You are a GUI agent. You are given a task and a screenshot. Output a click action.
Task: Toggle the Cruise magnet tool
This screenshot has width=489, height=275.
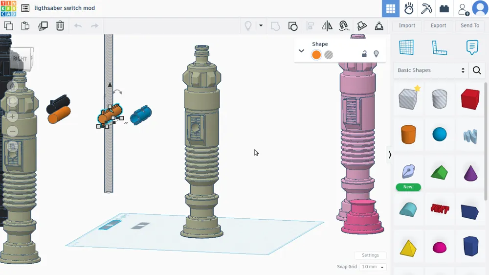click(x=344, y=26)
